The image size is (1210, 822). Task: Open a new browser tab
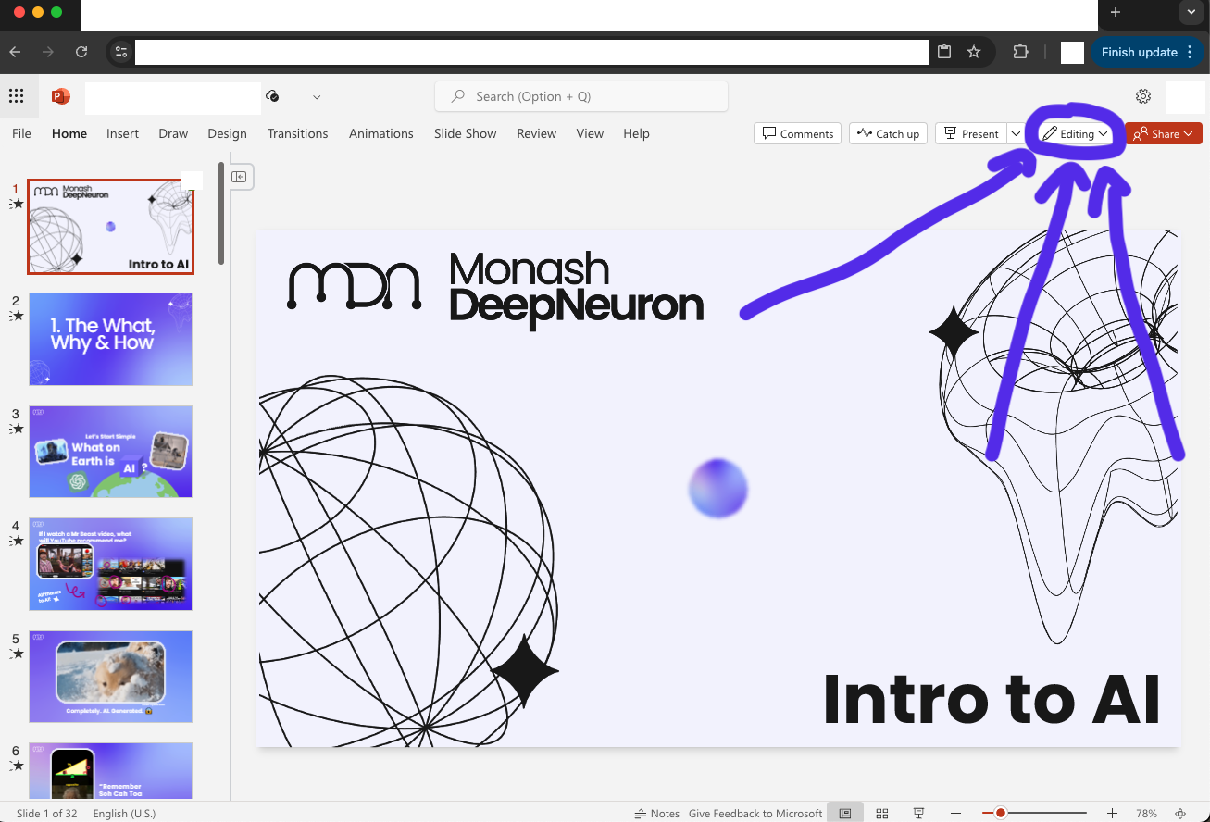[1116, 13]
